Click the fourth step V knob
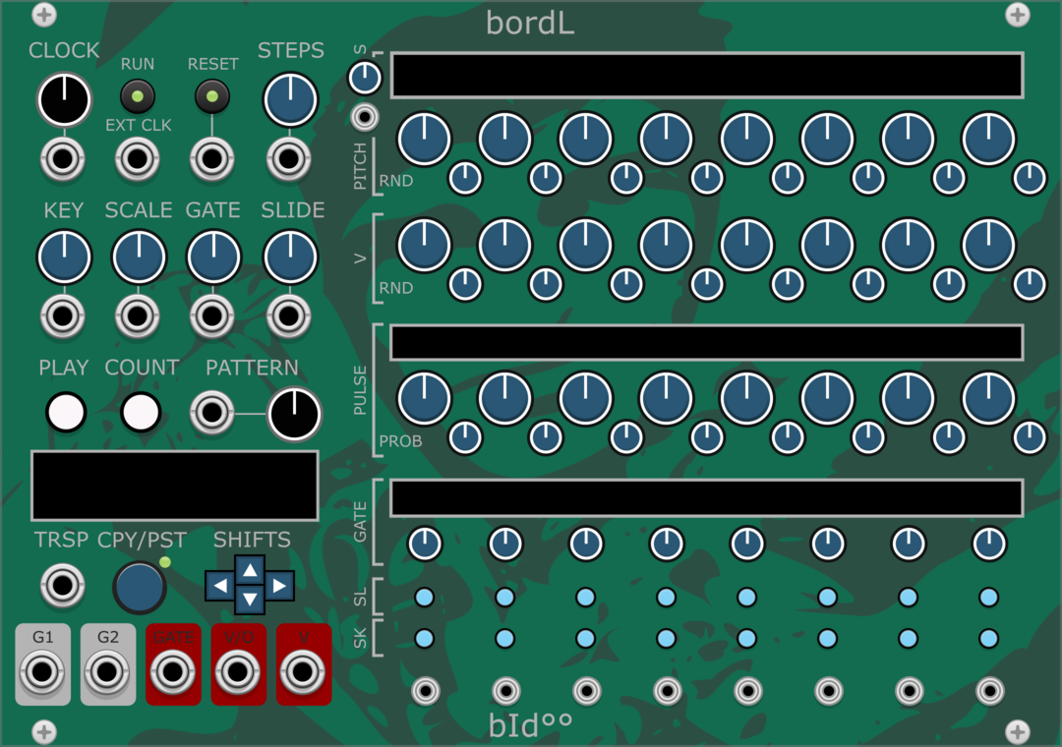 click(667, 245)
